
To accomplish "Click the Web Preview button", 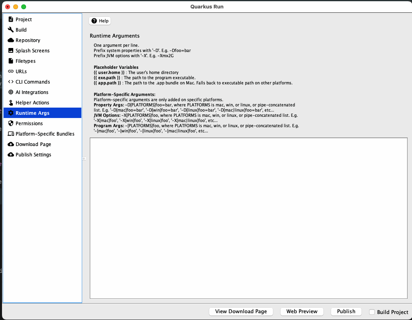I will pyautogui.click(x=302, y=311).
